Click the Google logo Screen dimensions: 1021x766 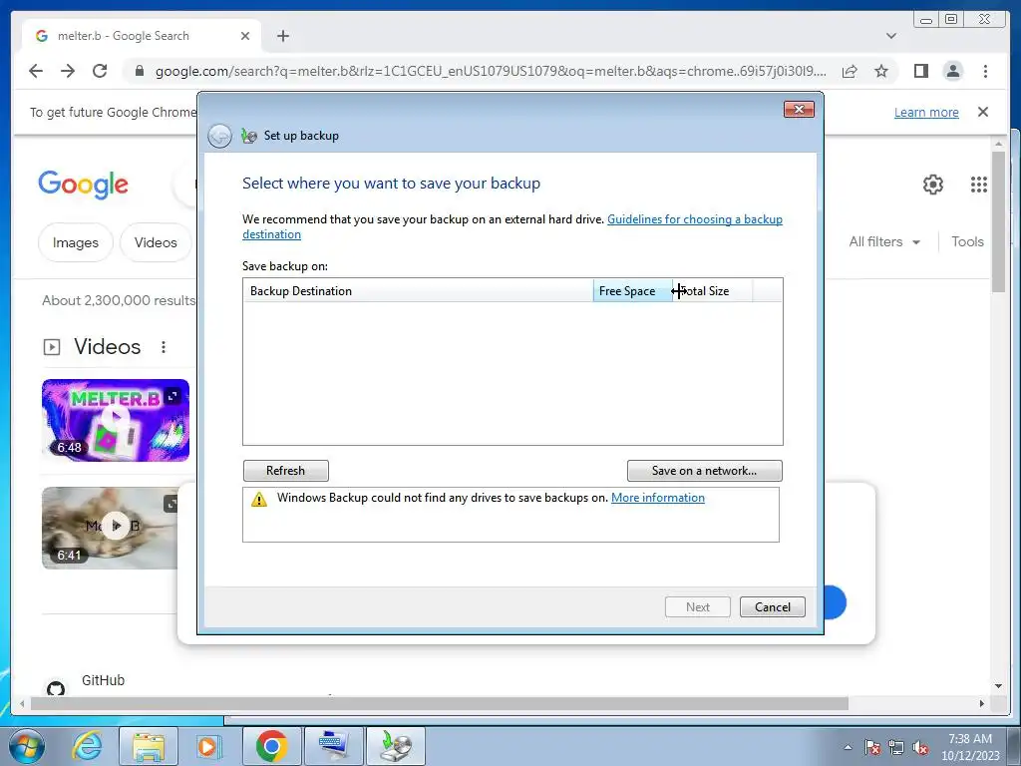click(x=83, y=185)
